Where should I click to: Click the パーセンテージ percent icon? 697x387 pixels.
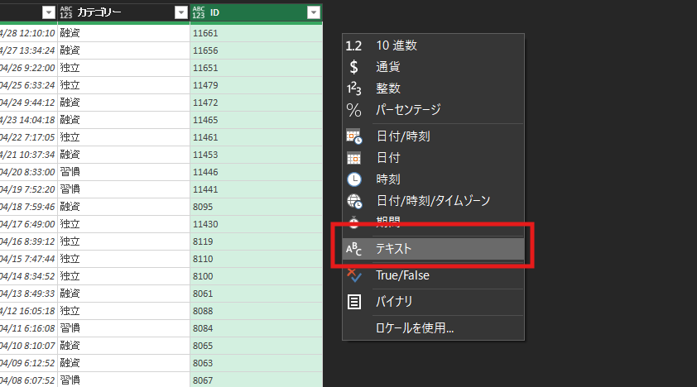coord(353,110)
